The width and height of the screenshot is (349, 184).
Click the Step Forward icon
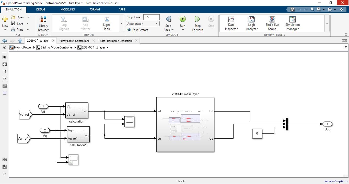click(x=197, y=19)
